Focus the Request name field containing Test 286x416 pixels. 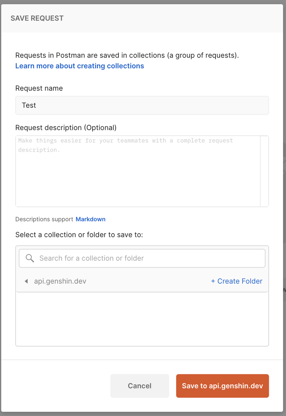(x=142, y=105)
